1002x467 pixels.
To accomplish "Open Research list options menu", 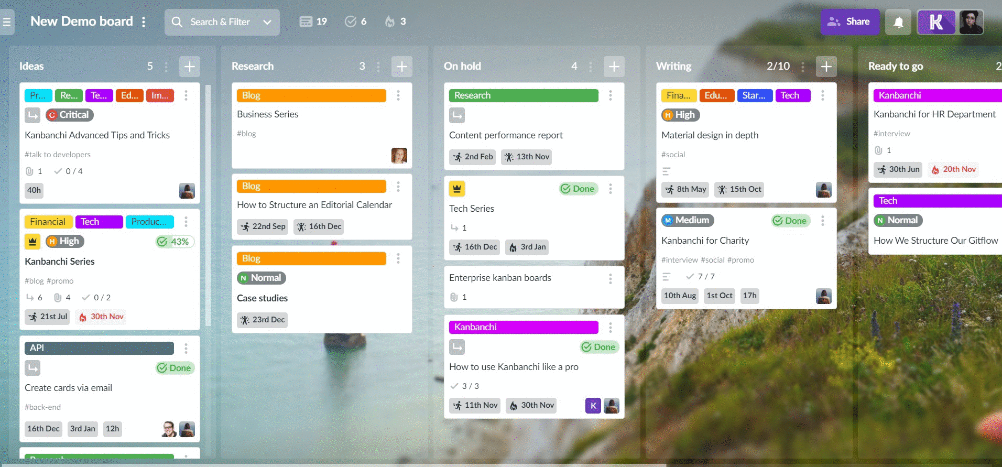I will [378, 67].
